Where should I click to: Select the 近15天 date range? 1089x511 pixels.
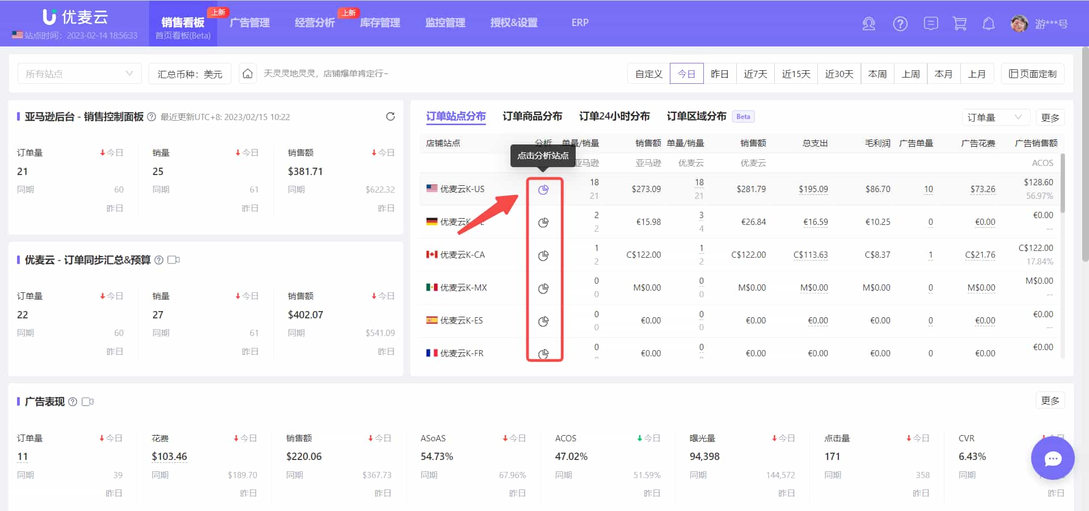tap(796, 74)
